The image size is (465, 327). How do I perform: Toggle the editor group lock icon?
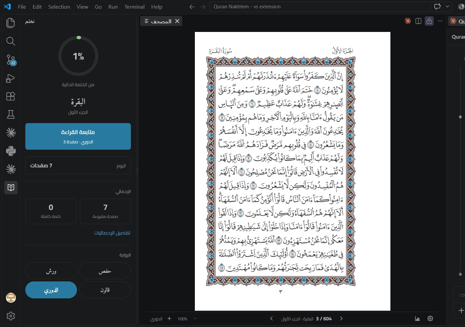[429, 21]
